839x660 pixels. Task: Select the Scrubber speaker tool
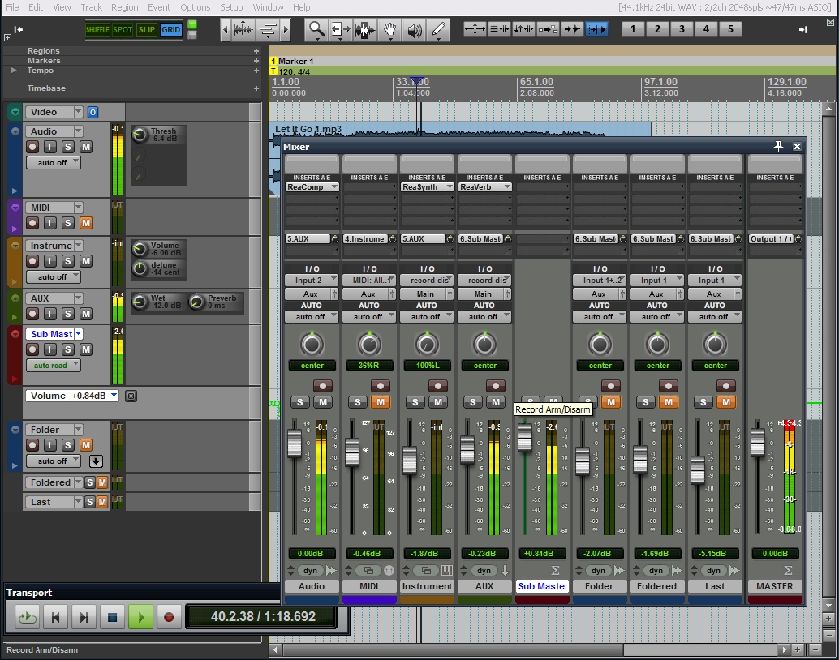[414, 31]
